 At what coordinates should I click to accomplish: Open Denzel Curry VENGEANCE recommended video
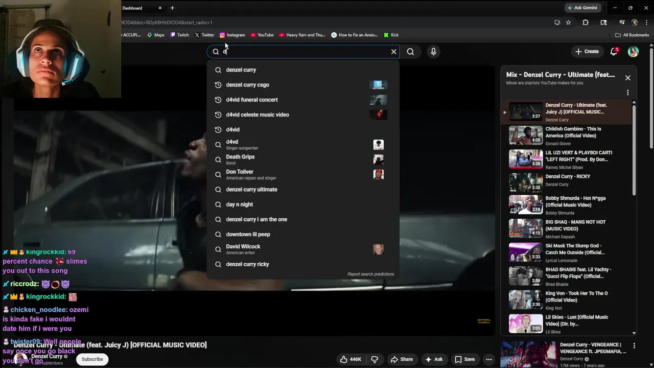565,355
